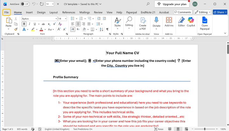Collapse the ribbon chevron

225,33
